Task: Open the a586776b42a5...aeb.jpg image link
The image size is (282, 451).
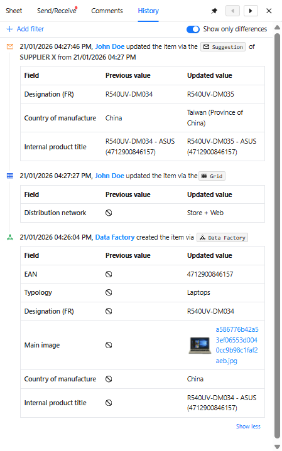Action: pos(237,345)
